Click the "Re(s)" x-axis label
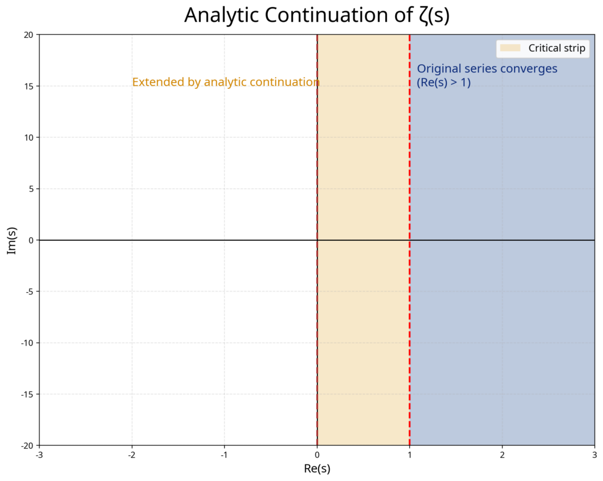This screenshot has height=481, width=603. click(317, 469)
